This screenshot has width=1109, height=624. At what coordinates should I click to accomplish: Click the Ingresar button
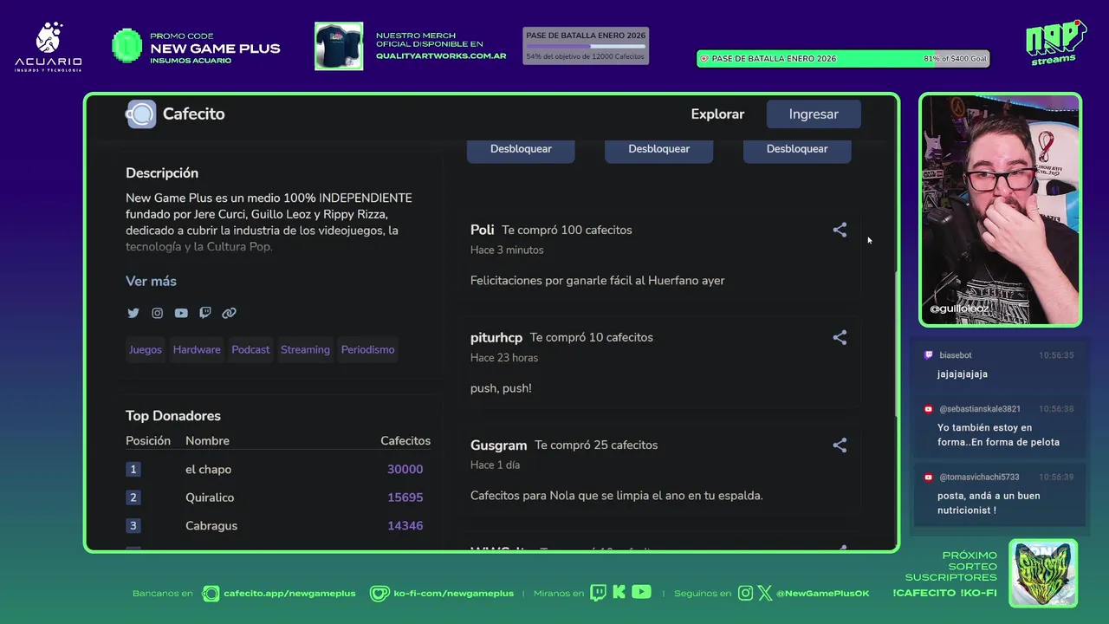click(814, 114)
